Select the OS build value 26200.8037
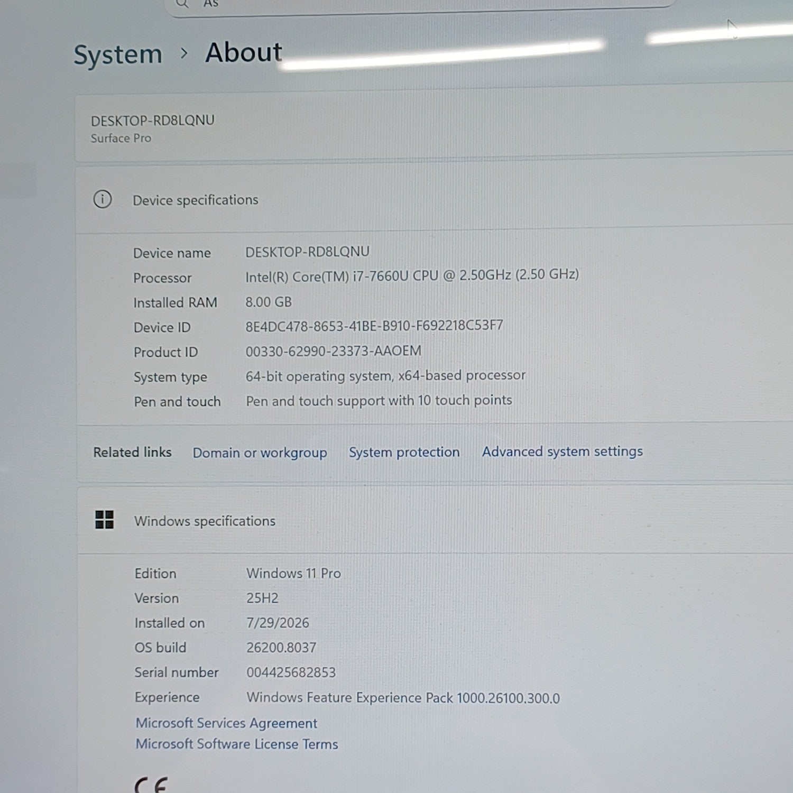 click(281, 648)
